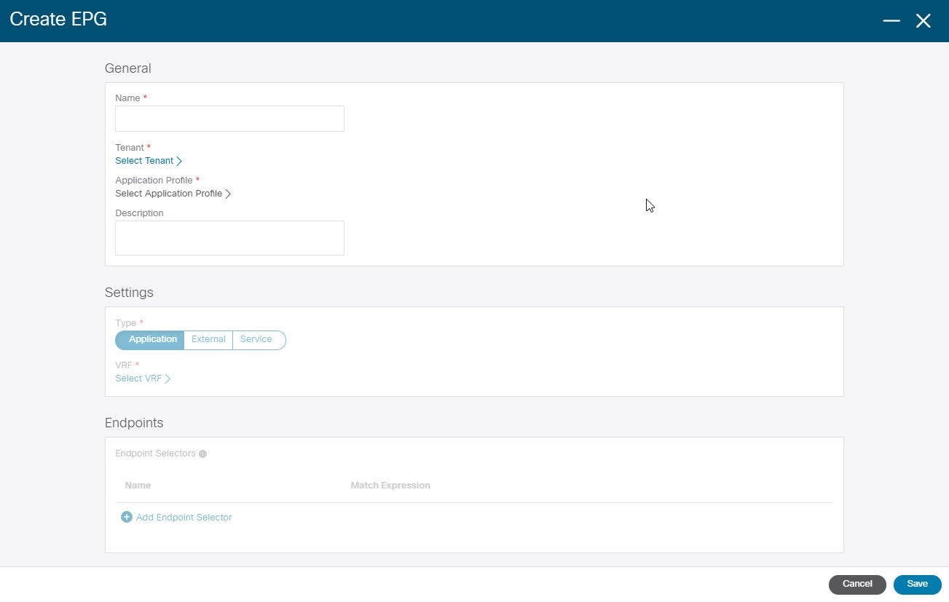Save the new EPG
Image resolution: width=949 pixels, height=602 pixels.
[918, 584]
